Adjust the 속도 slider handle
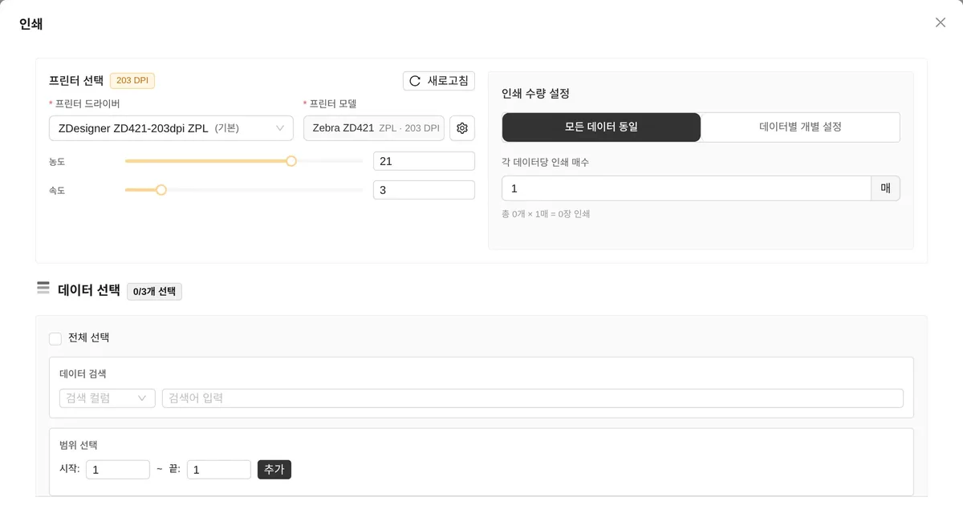 click(161, 190)
